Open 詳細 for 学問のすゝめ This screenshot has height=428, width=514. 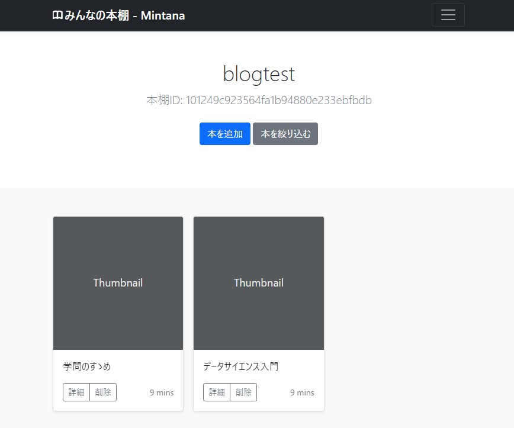click(x=76, y=392)
